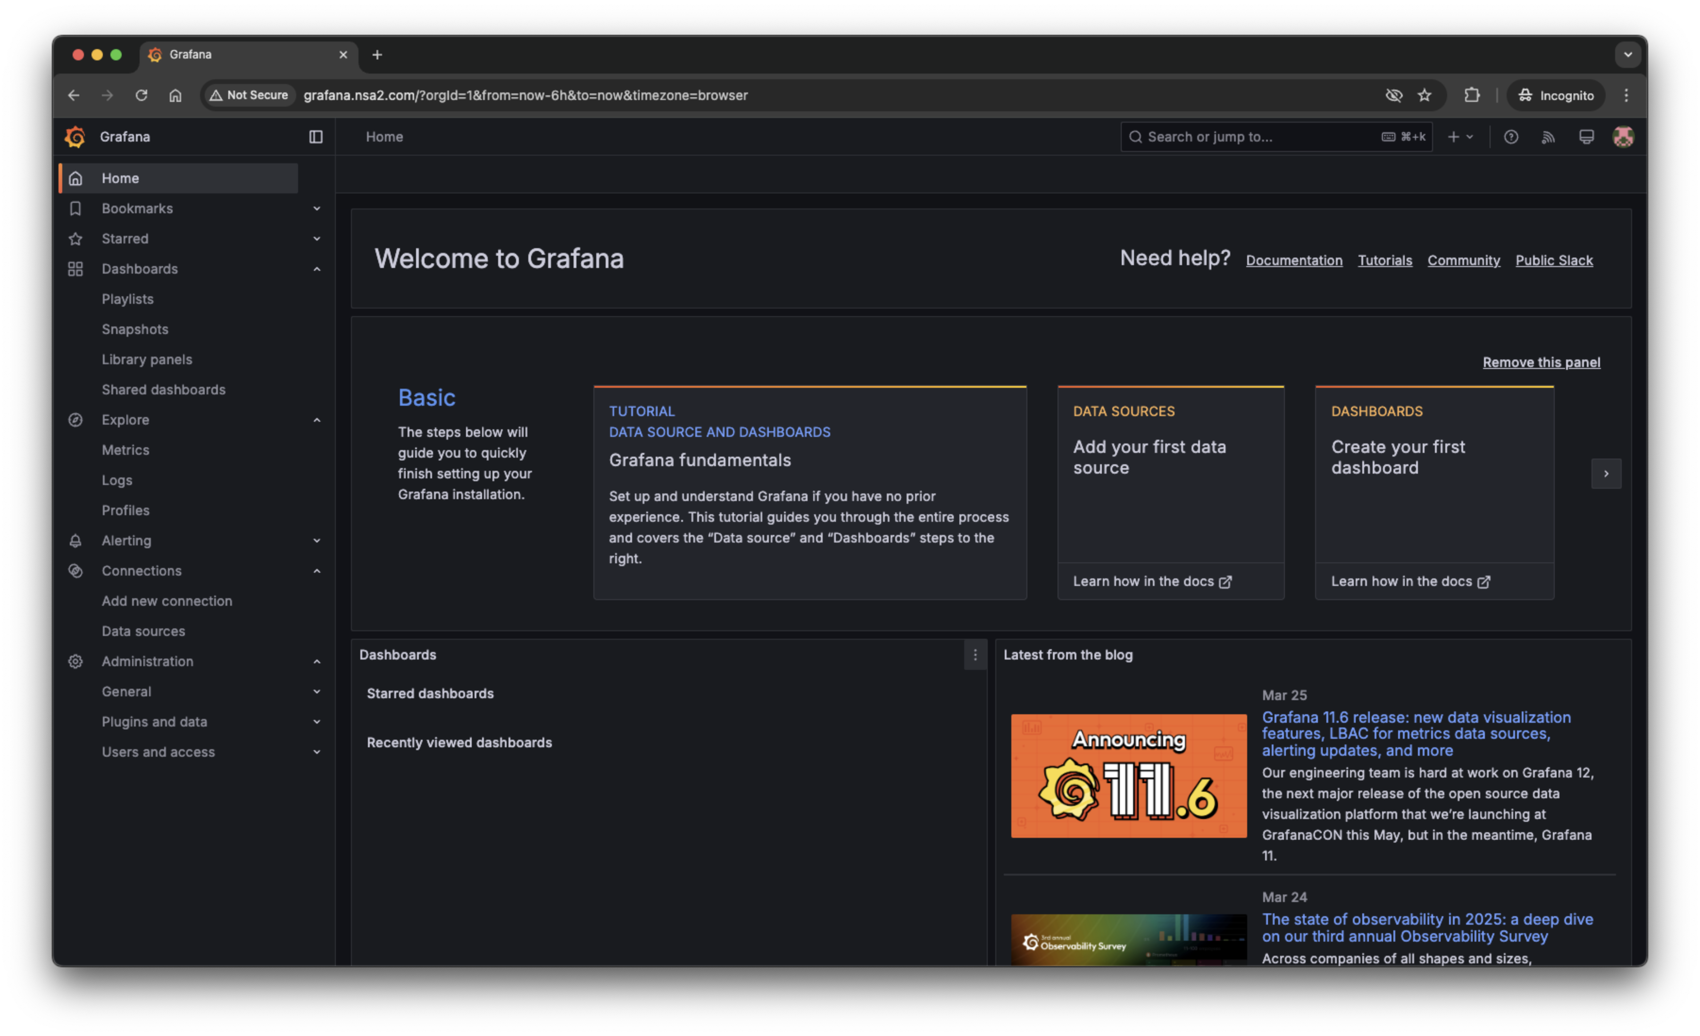Screen dimensions: 1700x1036
Task: Select Add new connection
Action: pos(167,601)
